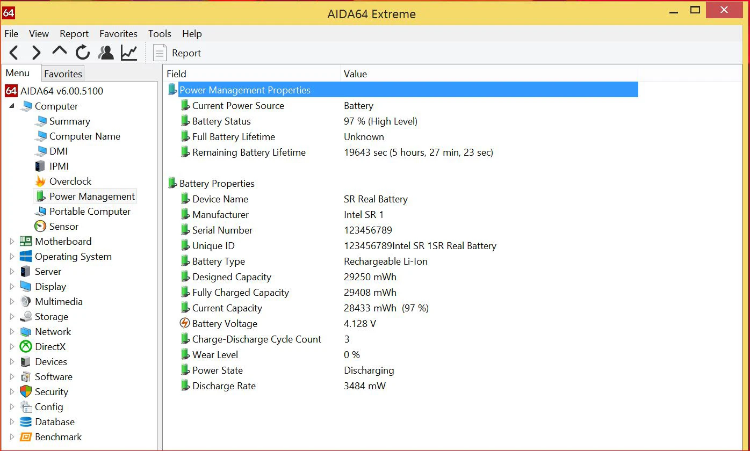Screen dimensions: 750x451
Task: Click the green battery icon beside Power Management
Action: [41, 197]
